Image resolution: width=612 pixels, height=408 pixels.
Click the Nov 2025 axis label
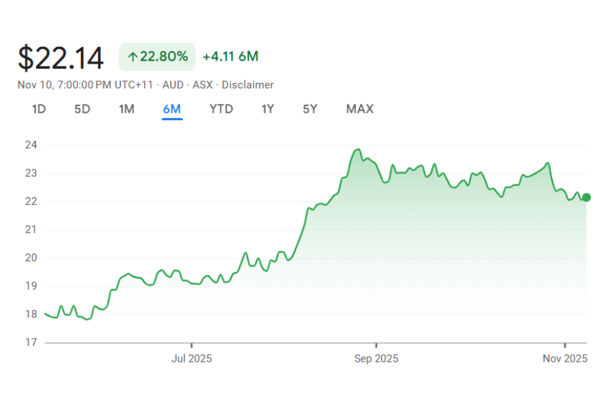pos(565,358)
